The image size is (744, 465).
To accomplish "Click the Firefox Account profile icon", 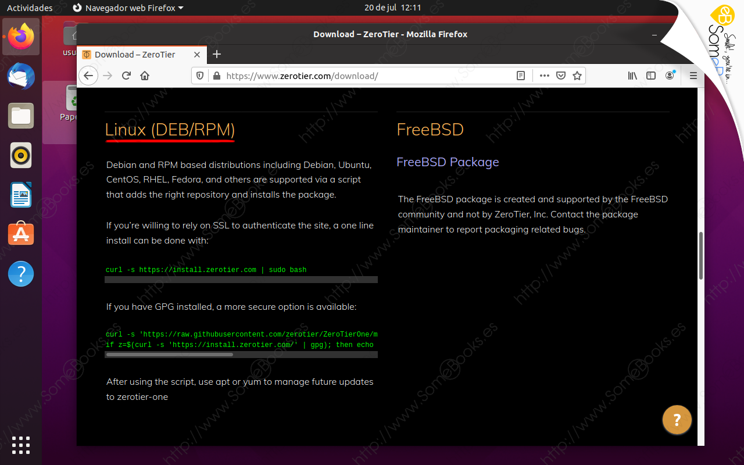I will 670,76.
